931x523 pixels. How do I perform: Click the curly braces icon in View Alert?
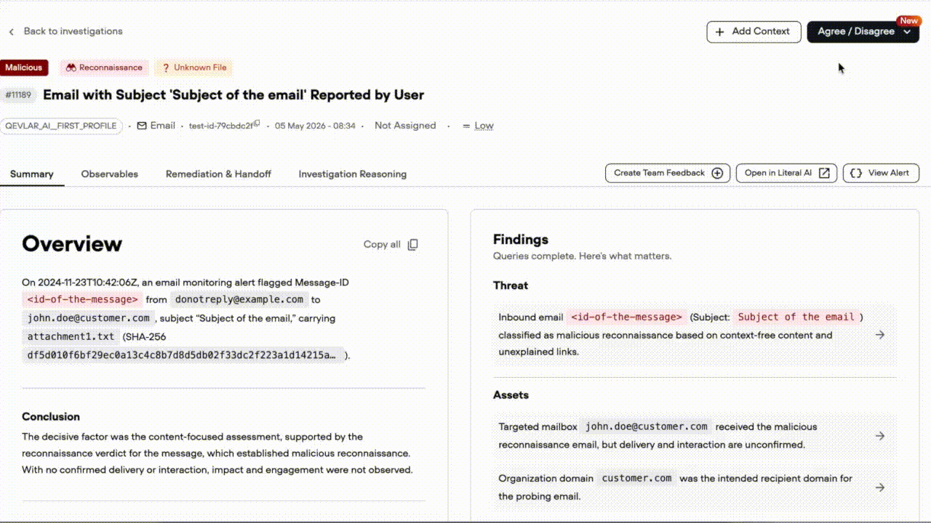856,173
